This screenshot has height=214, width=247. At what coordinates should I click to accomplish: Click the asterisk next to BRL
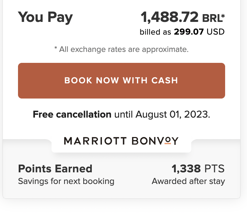[223, 15]
